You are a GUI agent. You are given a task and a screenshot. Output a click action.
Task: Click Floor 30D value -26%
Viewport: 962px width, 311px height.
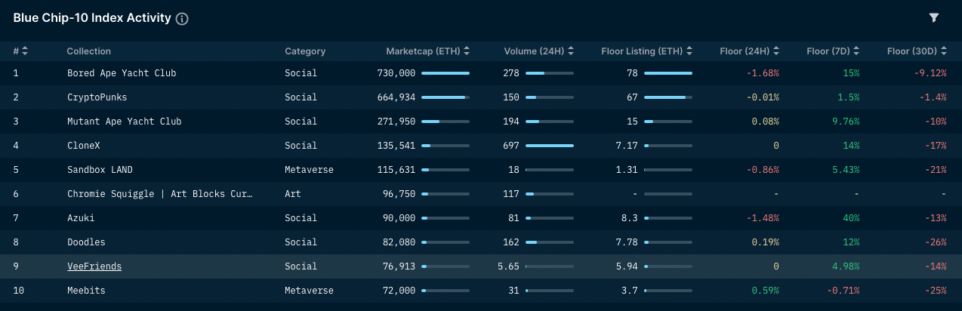(x=935, y=242)
